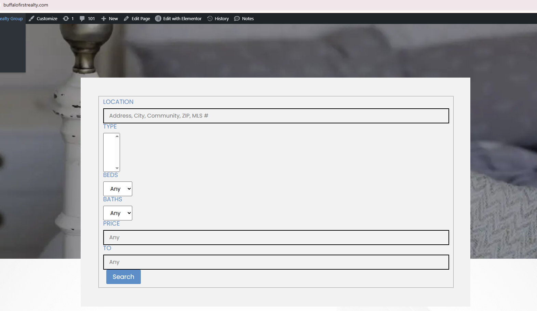This screenshot has width=537, height=311.
Task: Click the buffalofirstrealty.com address text
Action: click(x=26, y=5)
